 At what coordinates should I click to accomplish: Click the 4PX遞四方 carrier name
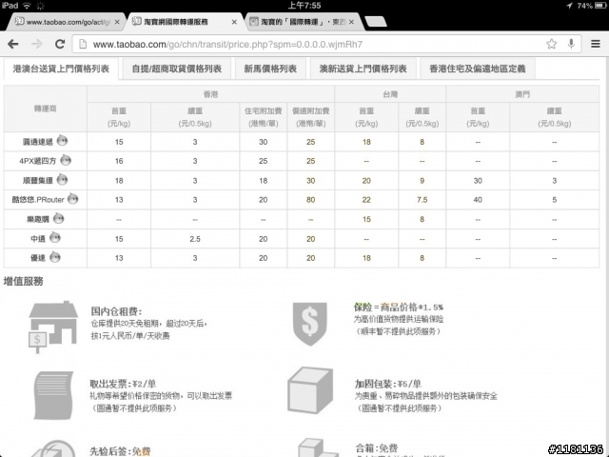click(x=38, y=161)
